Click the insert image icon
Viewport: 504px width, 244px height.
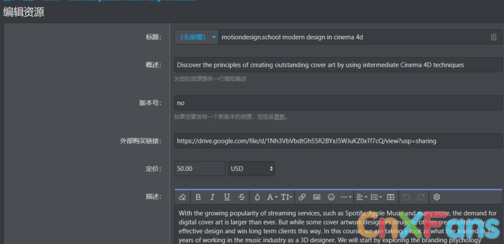317,197
